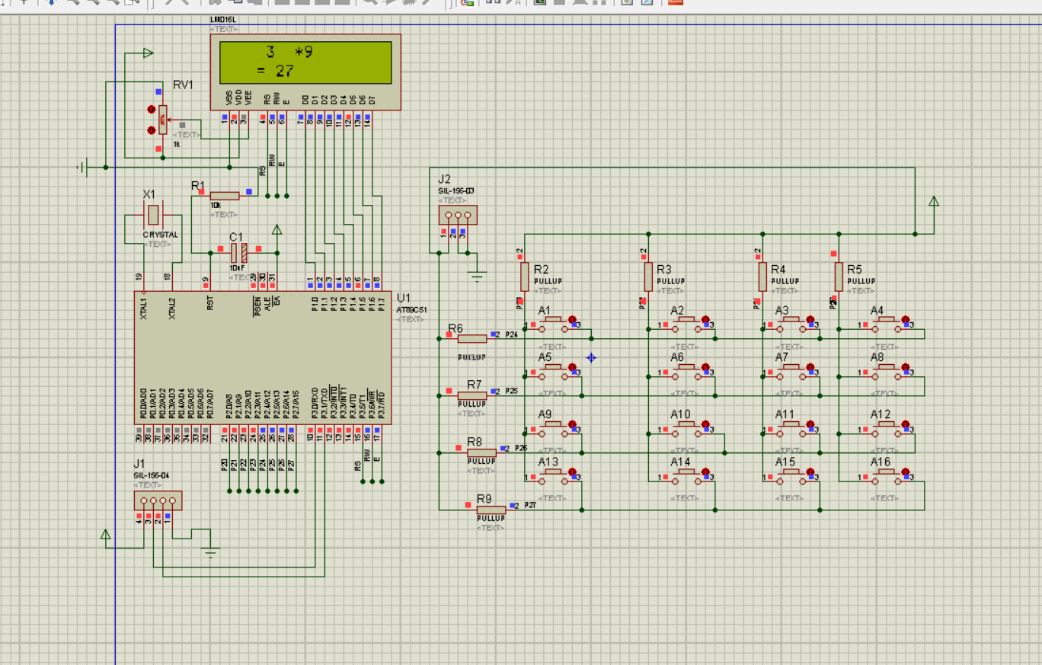Select the C1 capacitor symbol
This screenshot has height=665, width=1042.
pyautogui.click(x=238, y=253)
